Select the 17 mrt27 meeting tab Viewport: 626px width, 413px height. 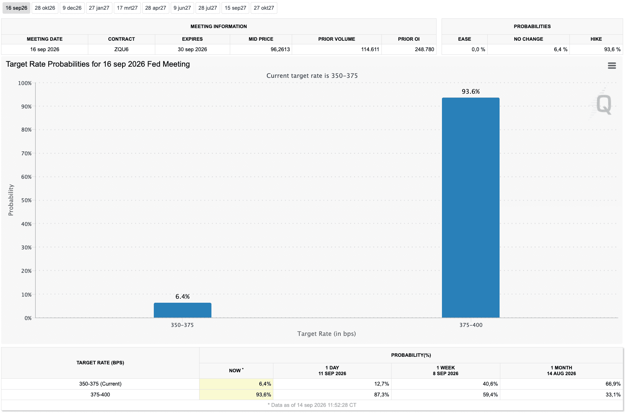pos(127,8)
